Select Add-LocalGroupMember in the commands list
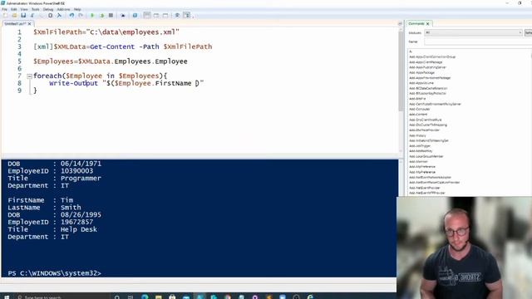Viewport: 532px width, 299px height. click(x=426, y=156)
